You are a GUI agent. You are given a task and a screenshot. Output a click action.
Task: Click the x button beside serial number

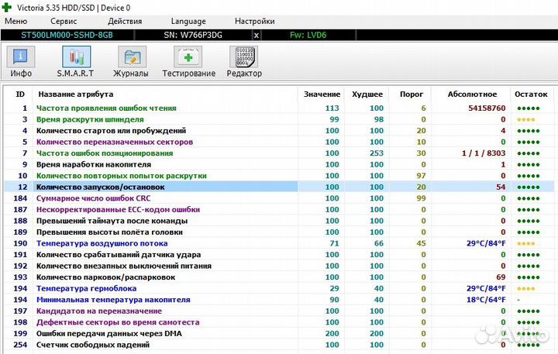(257, 35)
